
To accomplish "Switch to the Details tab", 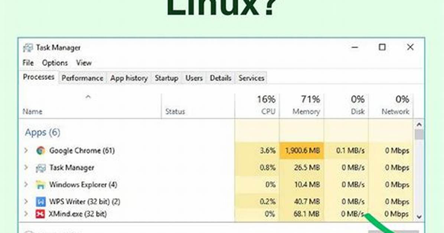I will tap(220, 78).
